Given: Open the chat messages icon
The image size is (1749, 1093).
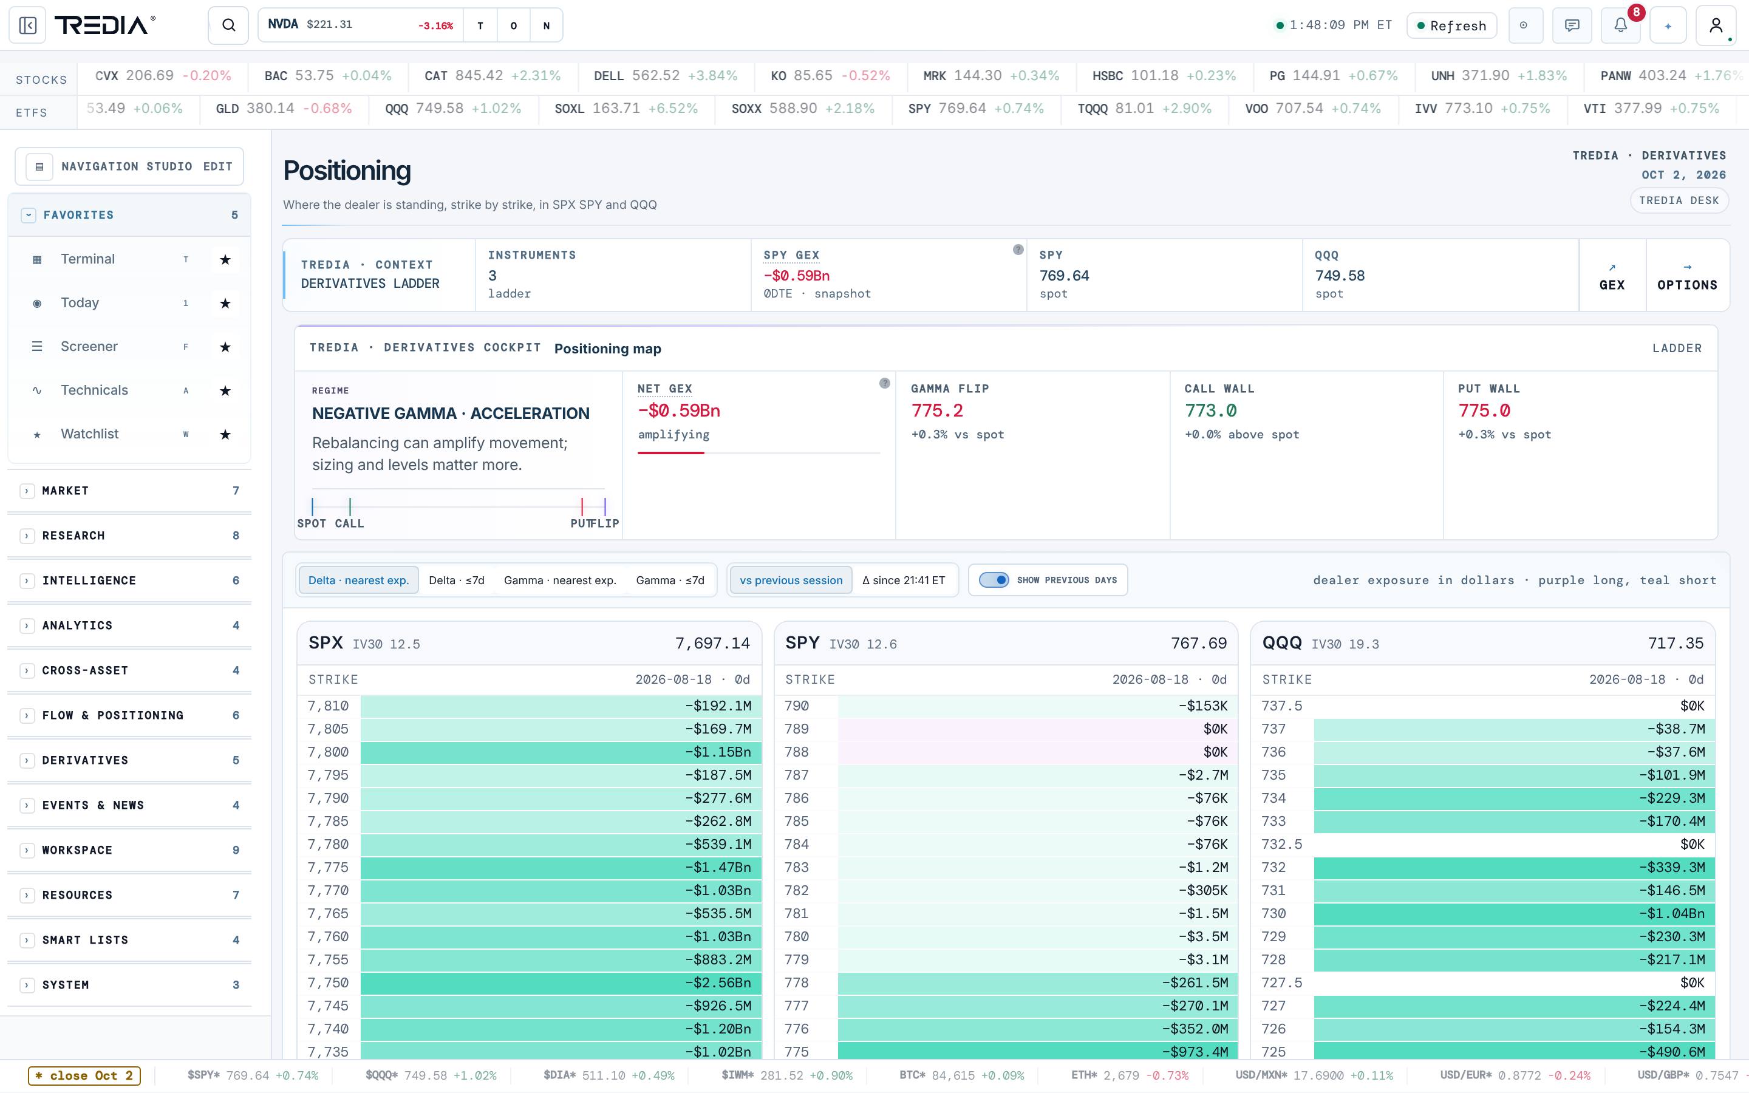Looking at the screenshot, I should pyautogui.click(x=1572, y=26).
